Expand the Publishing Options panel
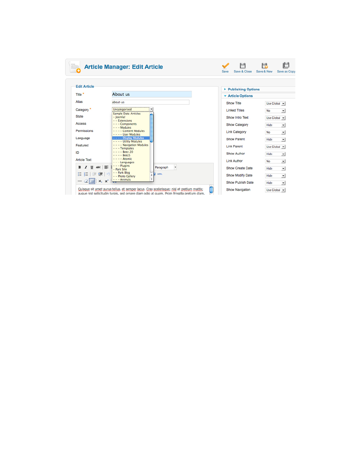The image size is (360, 450). click(243, 89)
